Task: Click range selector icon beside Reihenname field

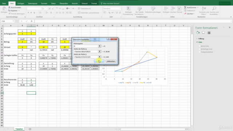Action: point(99,46)
